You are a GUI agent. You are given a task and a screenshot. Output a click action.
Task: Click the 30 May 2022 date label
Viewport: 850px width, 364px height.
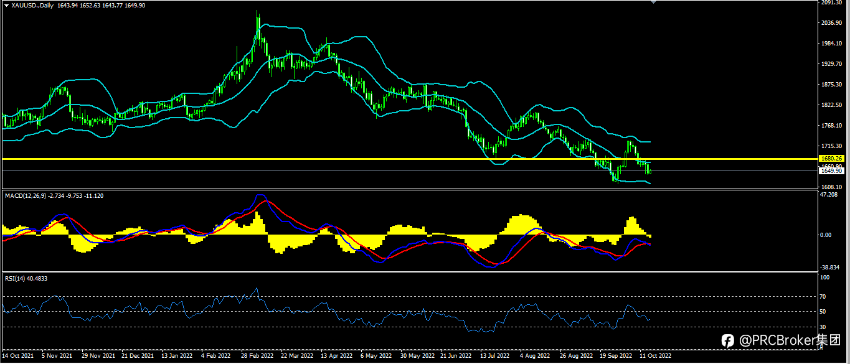click(x=417, y=356)
